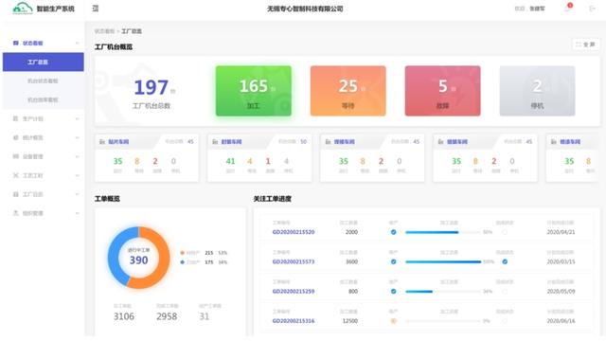Screen dimensions: 606x341
Task: Click the logout icon in header
Action: coord(592,9)
